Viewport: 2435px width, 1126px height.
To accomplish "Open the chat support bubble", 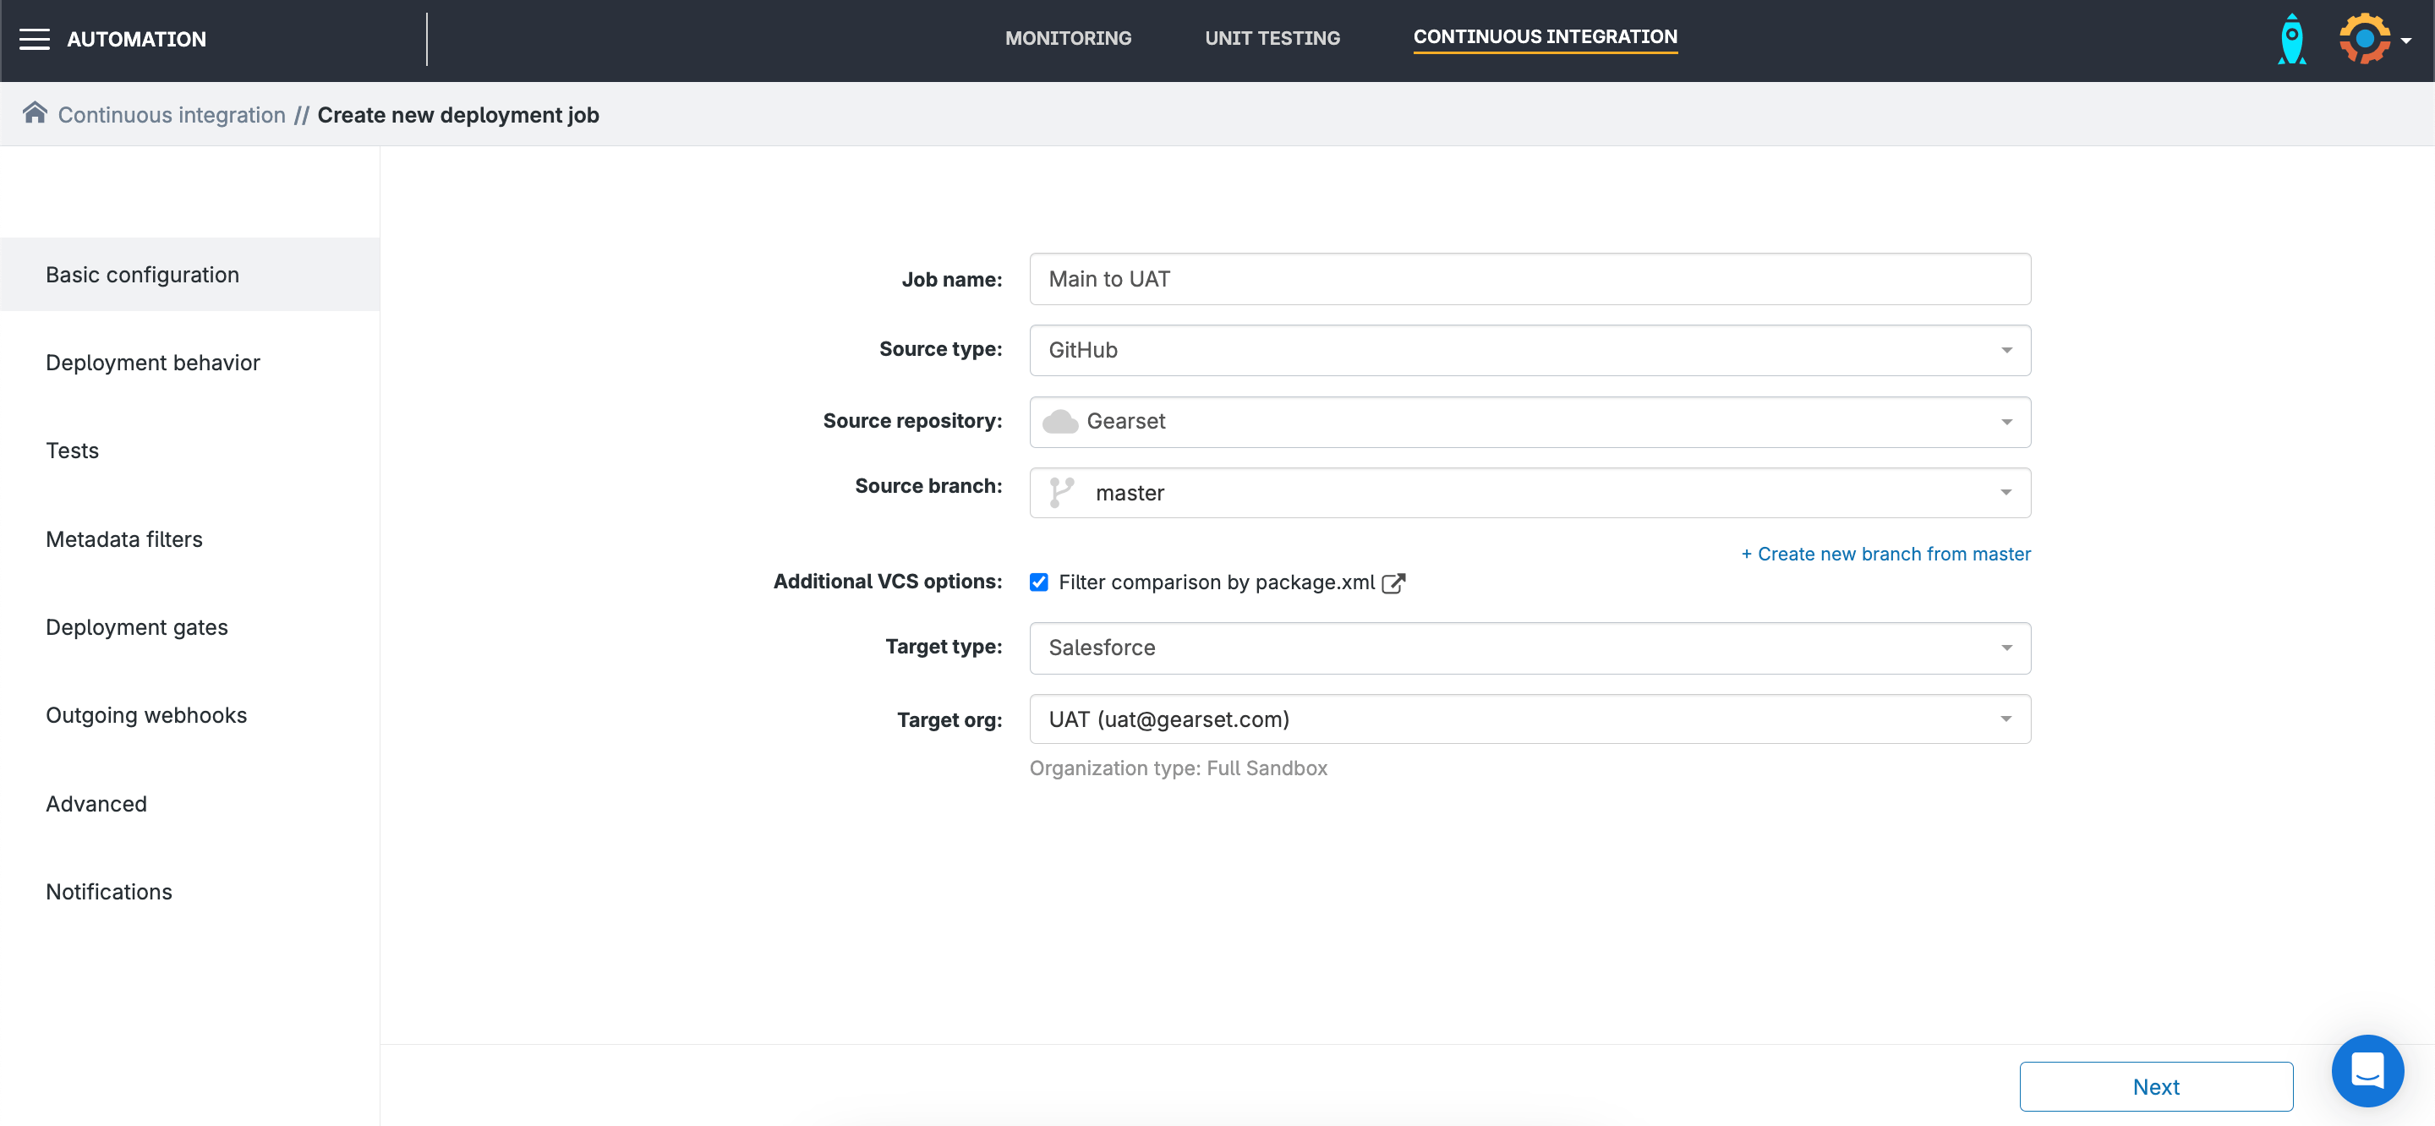I will pos(2367,1070).
